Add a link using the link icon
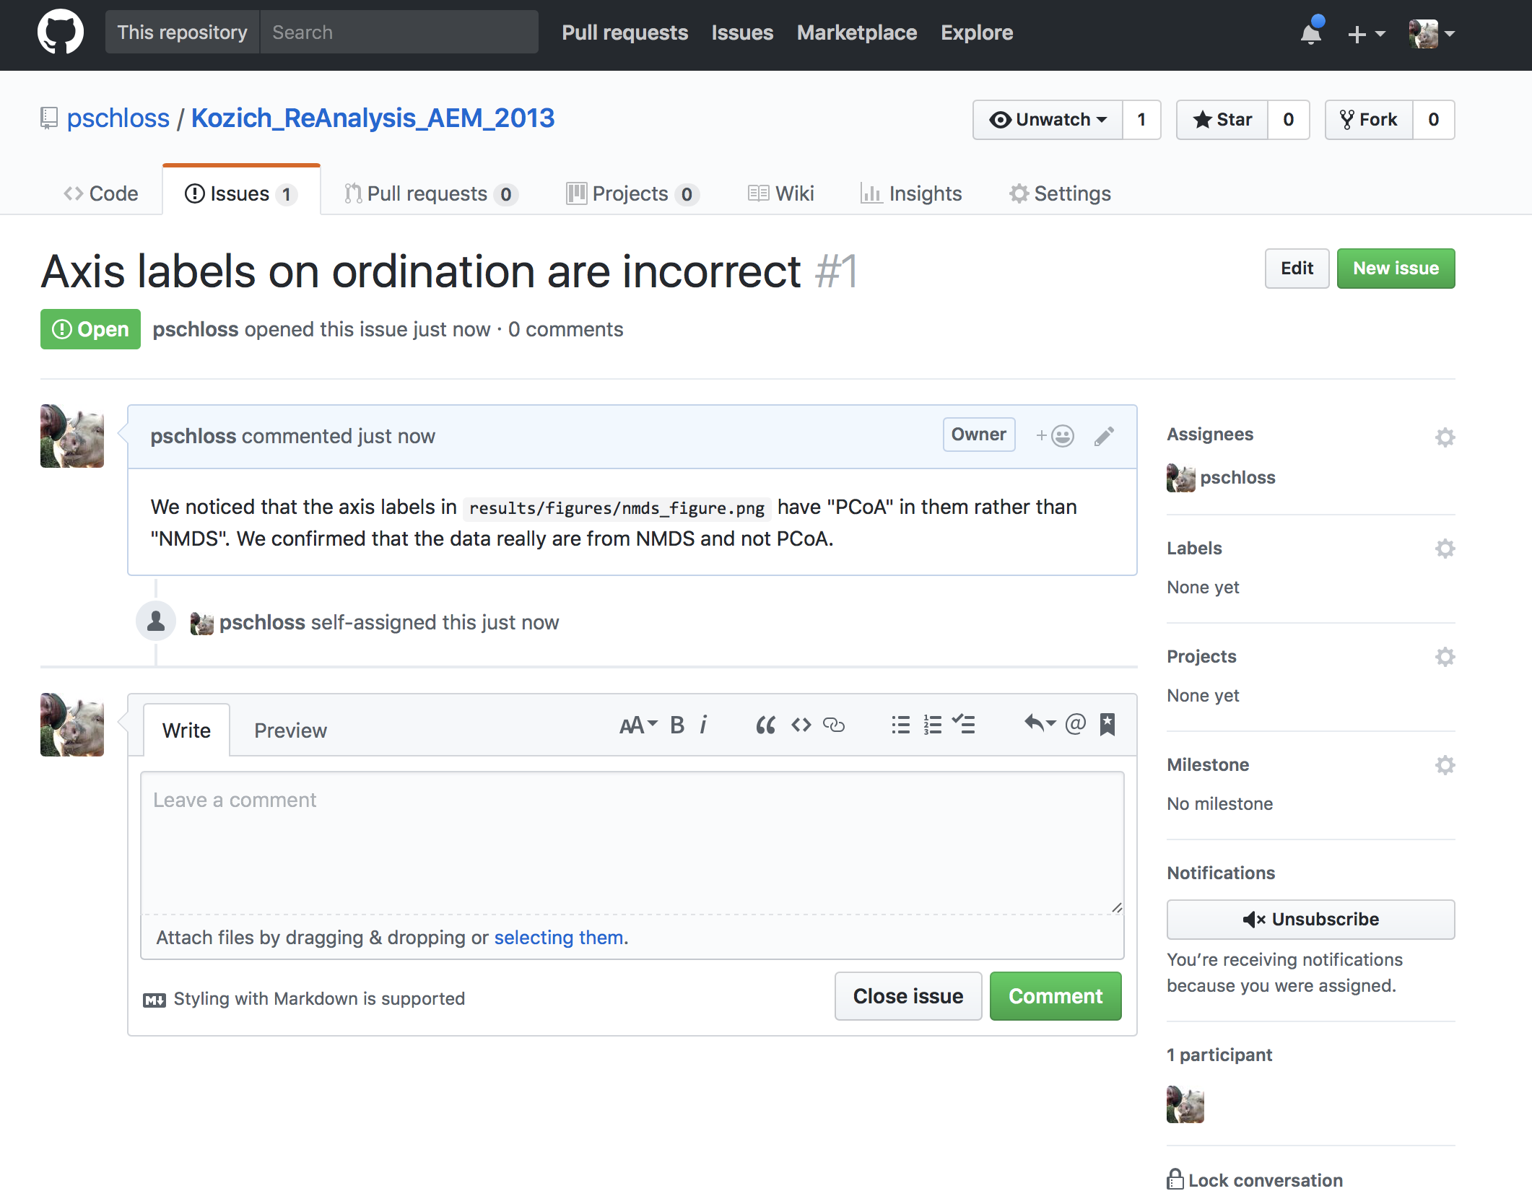This screenshot has width=1532, height=1204. tap(834, 725)
